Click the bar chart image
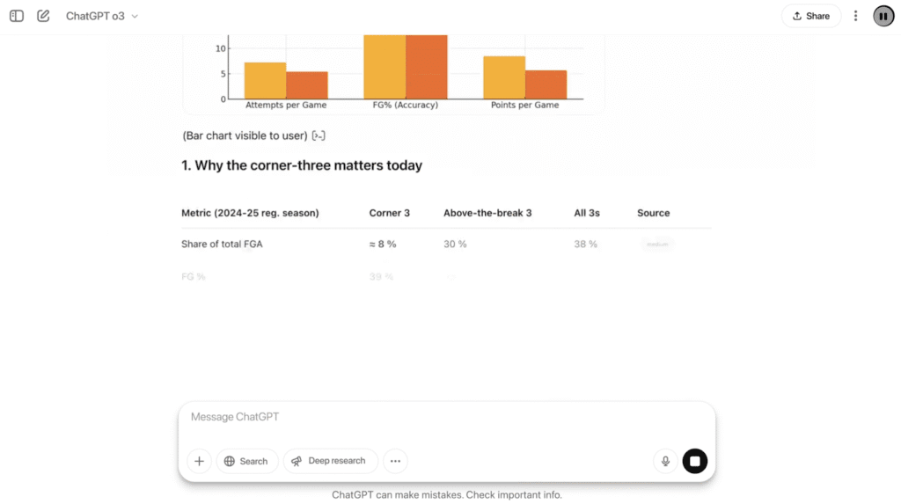Viewport: 901px width, 504px height. (393, 70)
